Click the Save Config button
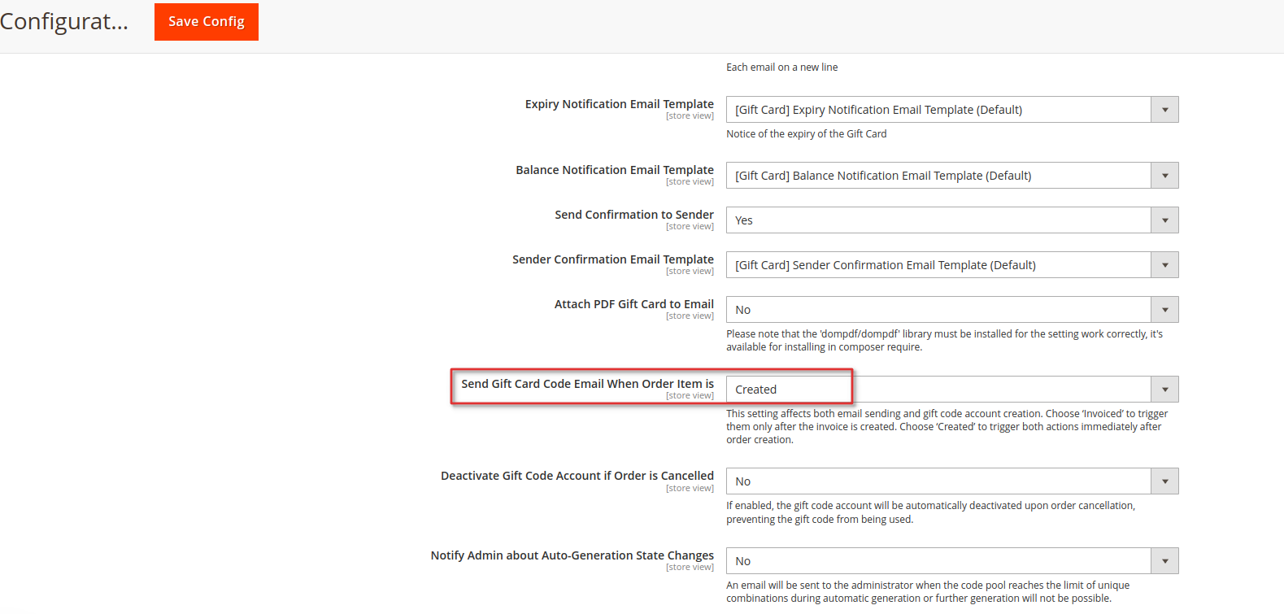Image resolution: width=1284 pixels, height=614 pixels. pyautogui.click(x=207, y=22)
